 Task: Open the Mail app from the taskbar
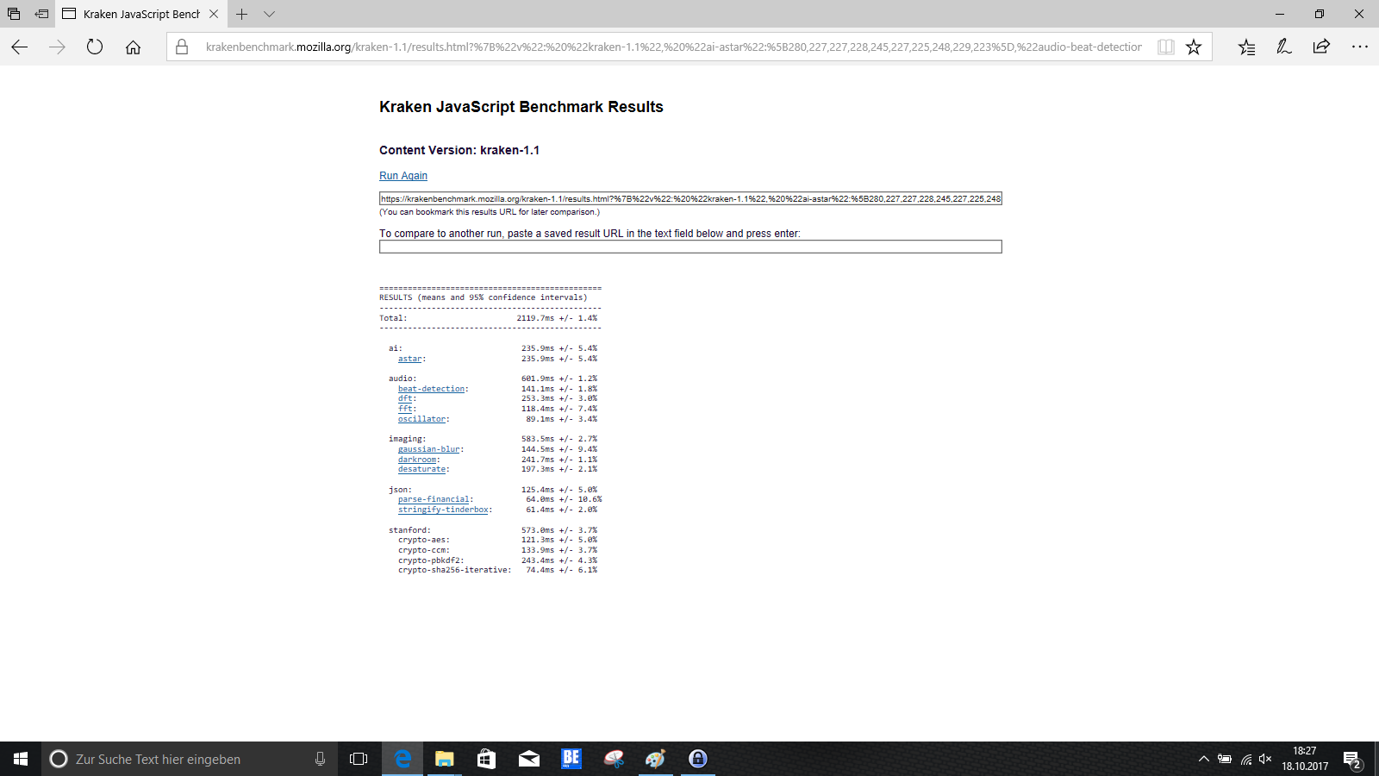click(x=529, y=759)
